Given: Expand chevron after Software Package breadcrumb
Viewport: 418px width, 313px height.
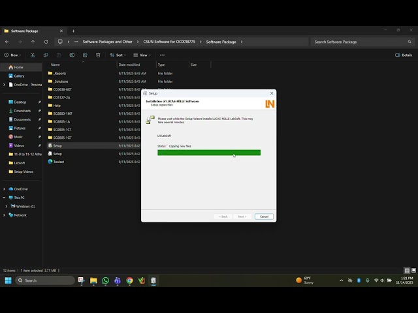Looking at the screenshot, I should 242,42.
